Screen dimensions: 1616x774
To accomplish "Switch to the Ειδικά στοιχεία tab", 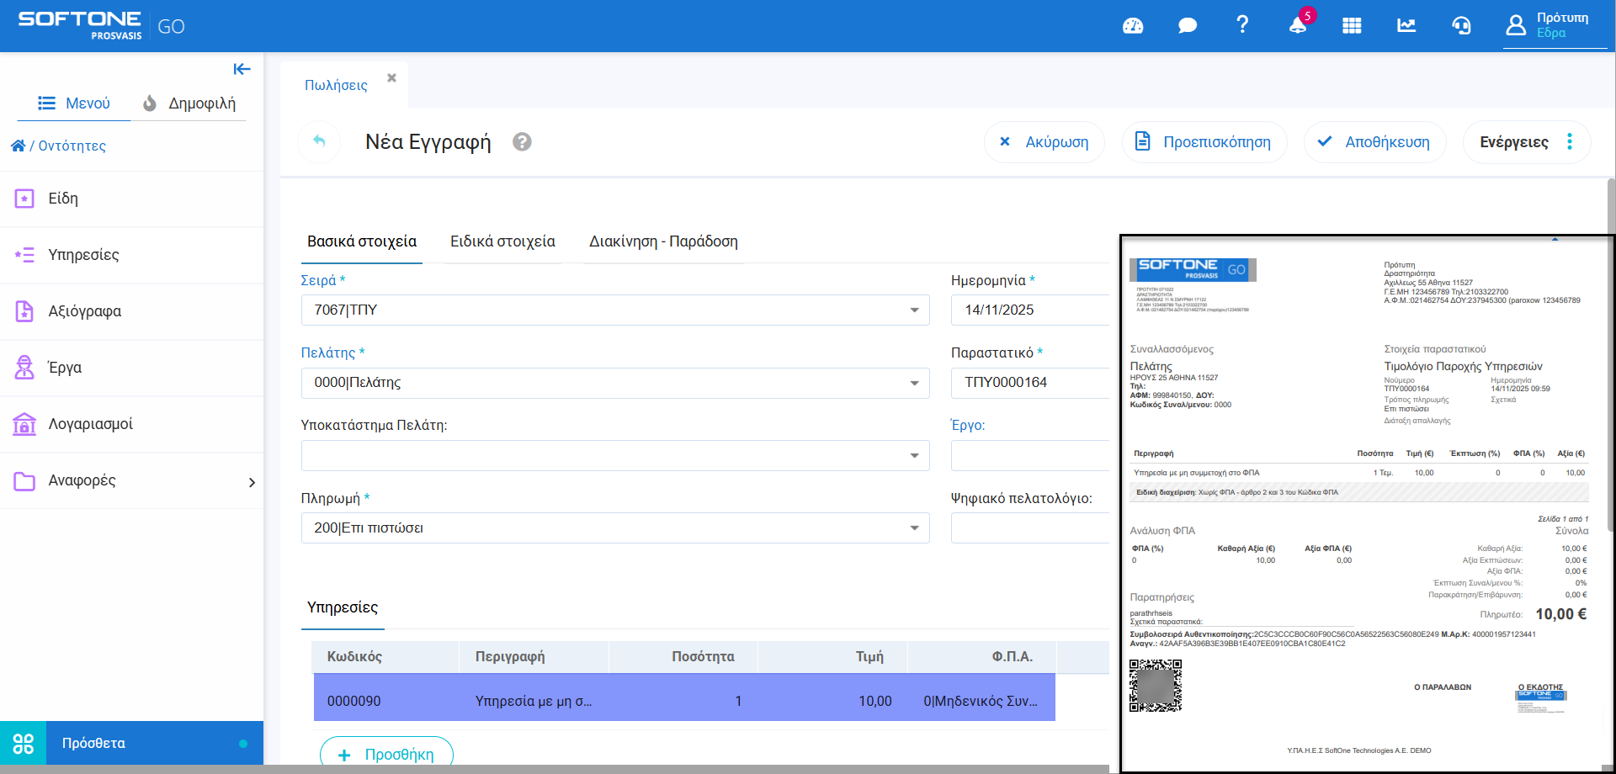I will pos(502,241).
